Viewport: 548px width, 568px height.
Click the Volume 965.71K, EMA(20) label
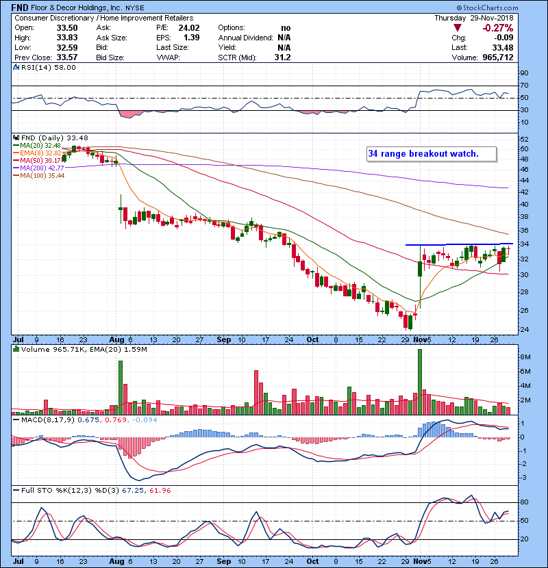pos(84,350)
